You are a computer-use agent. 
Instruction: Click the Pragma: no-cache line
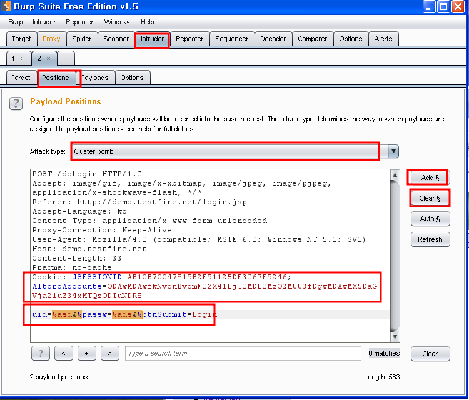coord(72,268)
